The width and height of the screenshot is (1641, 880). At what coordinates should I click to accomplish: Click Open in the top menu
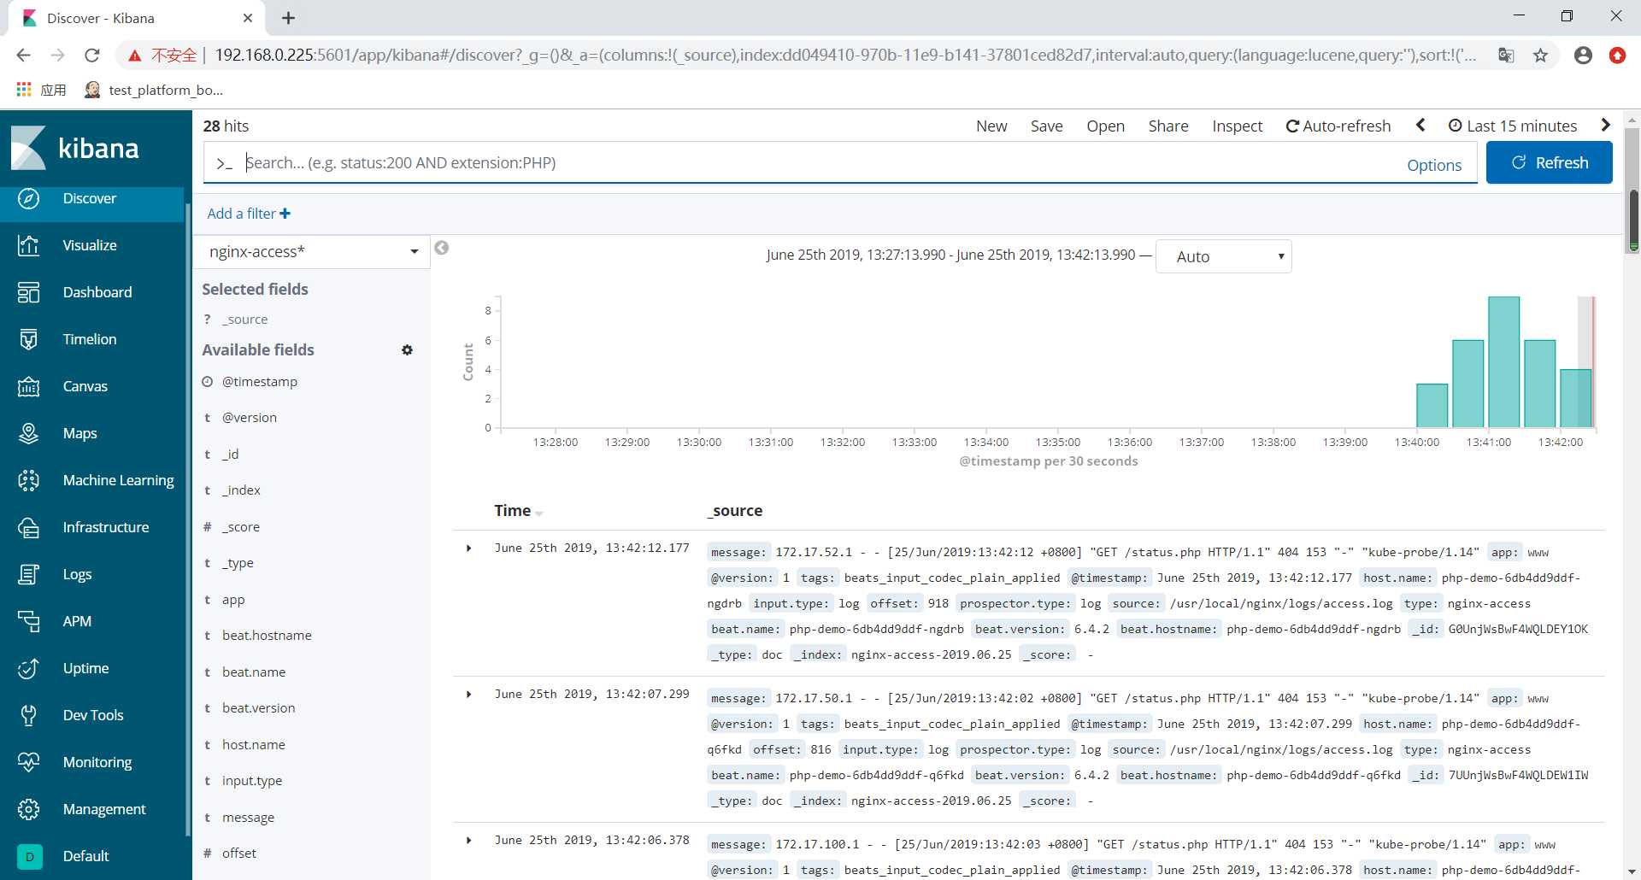pos(1105,126)
